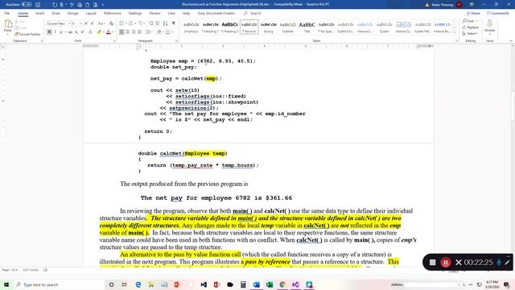Activate the Format Painter tool
This screenshot has height=290, width=515.
[x=27, y=34]
